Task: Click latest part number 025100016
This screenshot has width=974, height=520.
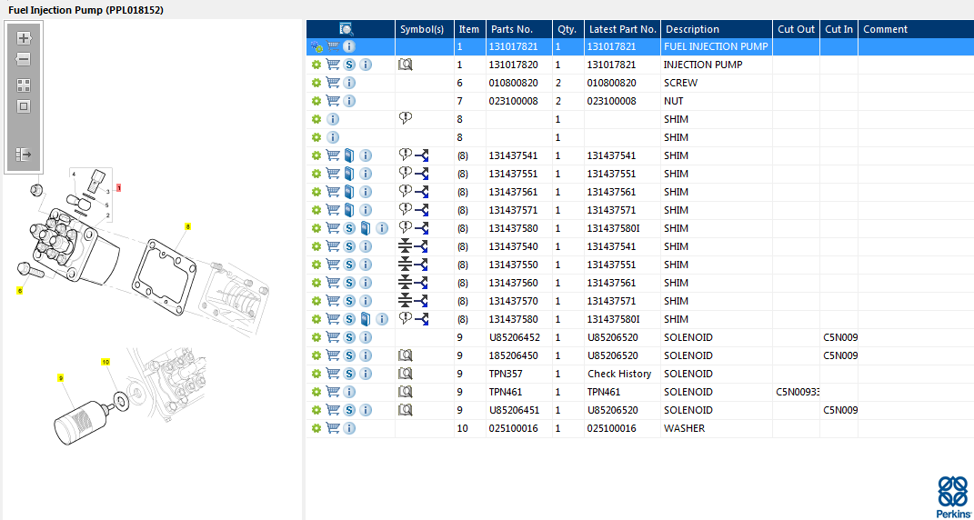Action: [611, 429]
